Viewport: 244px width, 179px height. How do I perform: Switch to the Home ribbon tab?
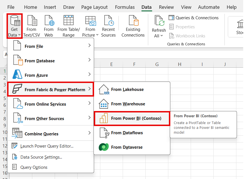point(30,7)
